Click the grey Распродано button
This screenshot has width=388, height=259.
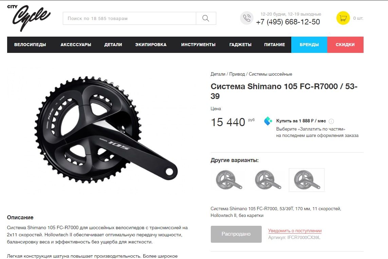click(x=236, y=234)
